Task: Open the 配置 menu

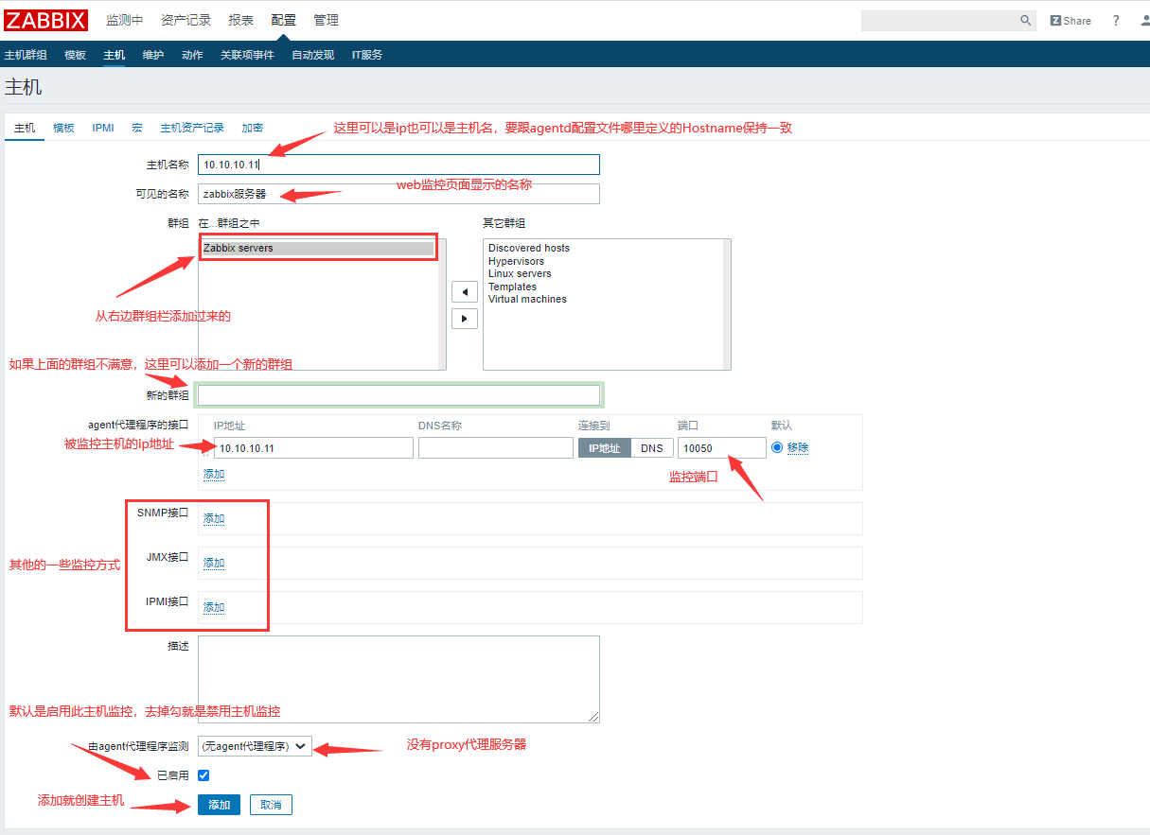Action: pos(283,20)
